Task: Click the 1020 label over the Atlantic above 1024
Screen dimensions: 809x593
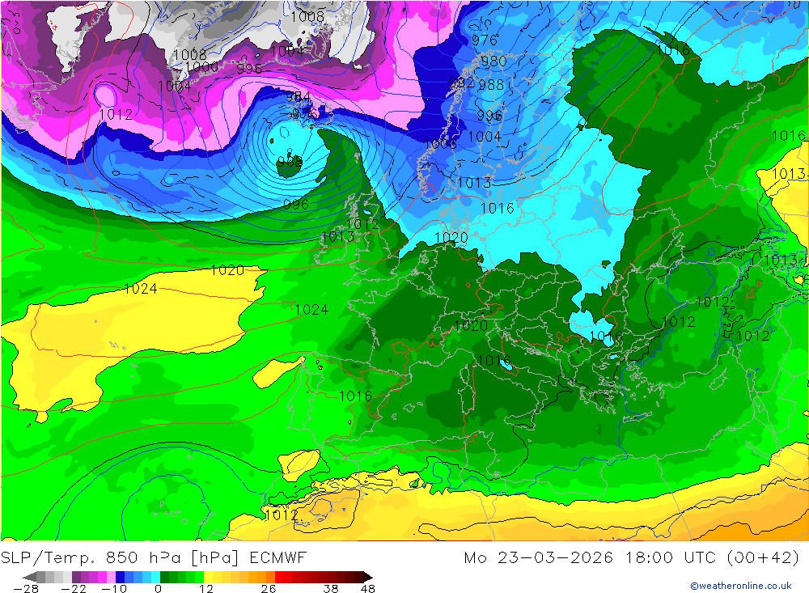Action: coord(227,270)
